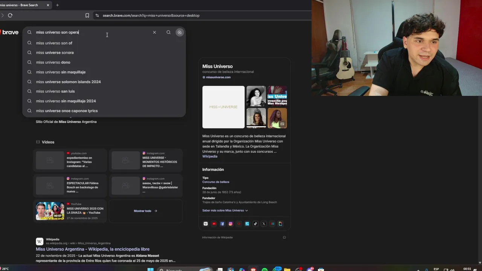Select suggestion 'miss universo sin maquillaje'
Screen dimensions: 482x271
pos(104,72)
